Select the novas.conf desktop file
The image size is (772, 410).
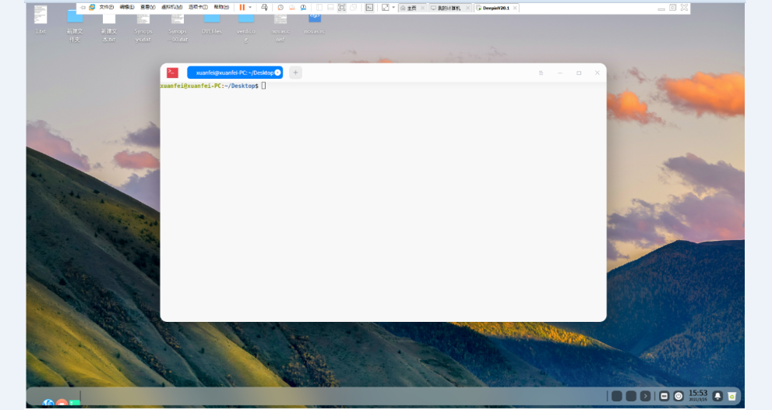click(280, 27)
